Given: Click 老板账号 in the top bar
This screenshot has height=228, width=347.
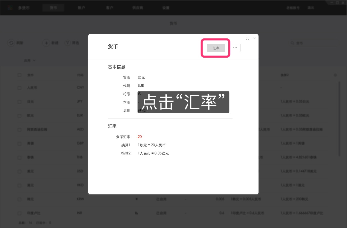Looking at the screenshot, I should [x=293, y=8].
